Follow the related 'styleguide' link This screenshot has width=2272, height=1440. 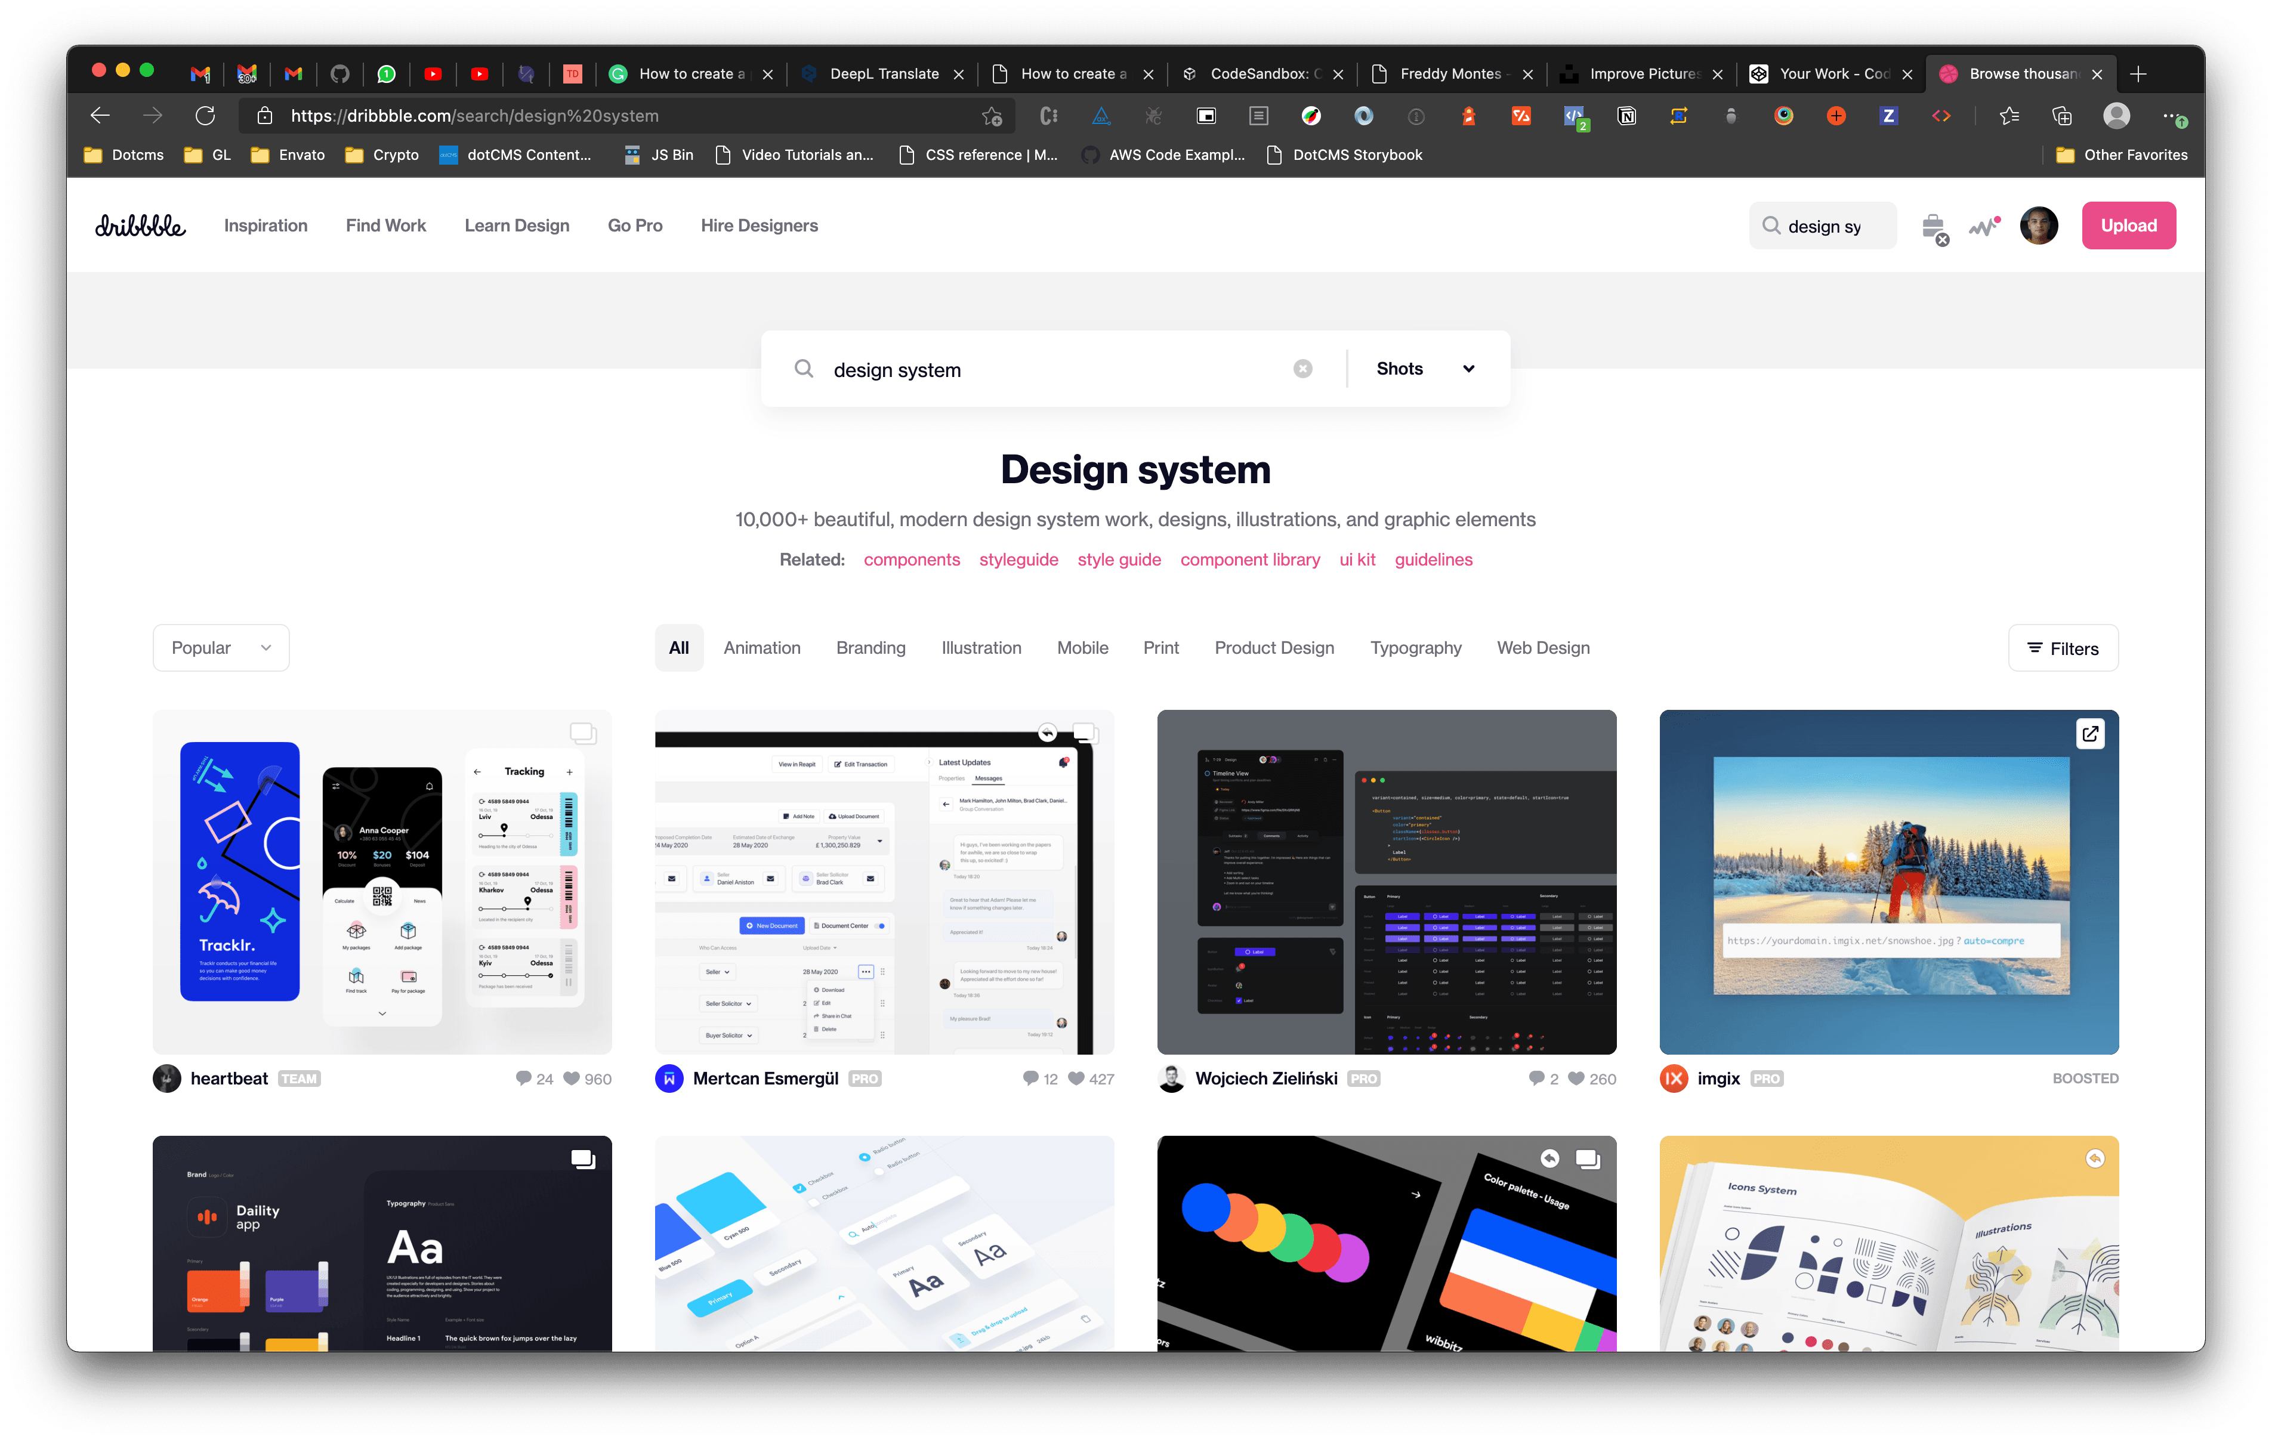[x=1018, y=560]
